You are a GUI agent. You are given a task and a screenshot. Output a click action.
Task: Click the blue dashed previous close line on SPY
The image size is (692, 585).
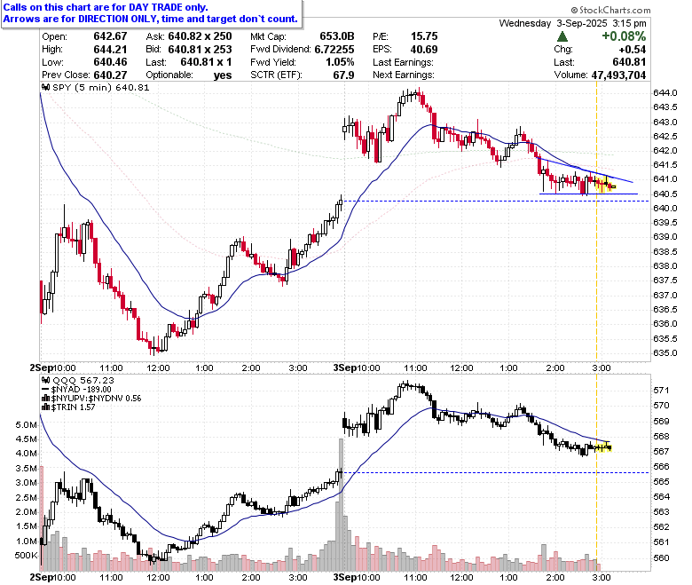point(496,201)
